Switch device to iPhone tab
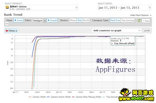Image resolution: width=156 pixels, height=103 pixels. 73,20
